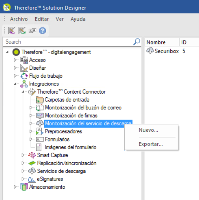199x200 pixels.
Task: Select the eSignatures label
Action: (x=50, y=179)
